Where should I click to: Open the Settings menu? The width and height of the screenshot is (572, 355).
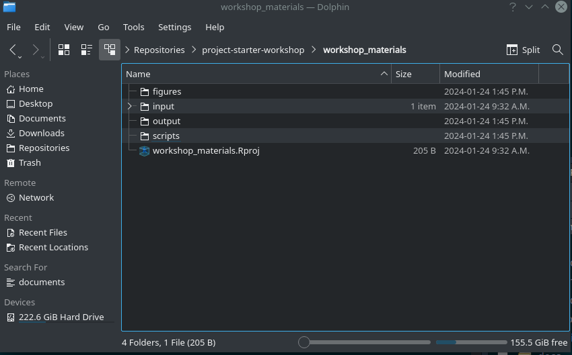click(x=175, y=28)
